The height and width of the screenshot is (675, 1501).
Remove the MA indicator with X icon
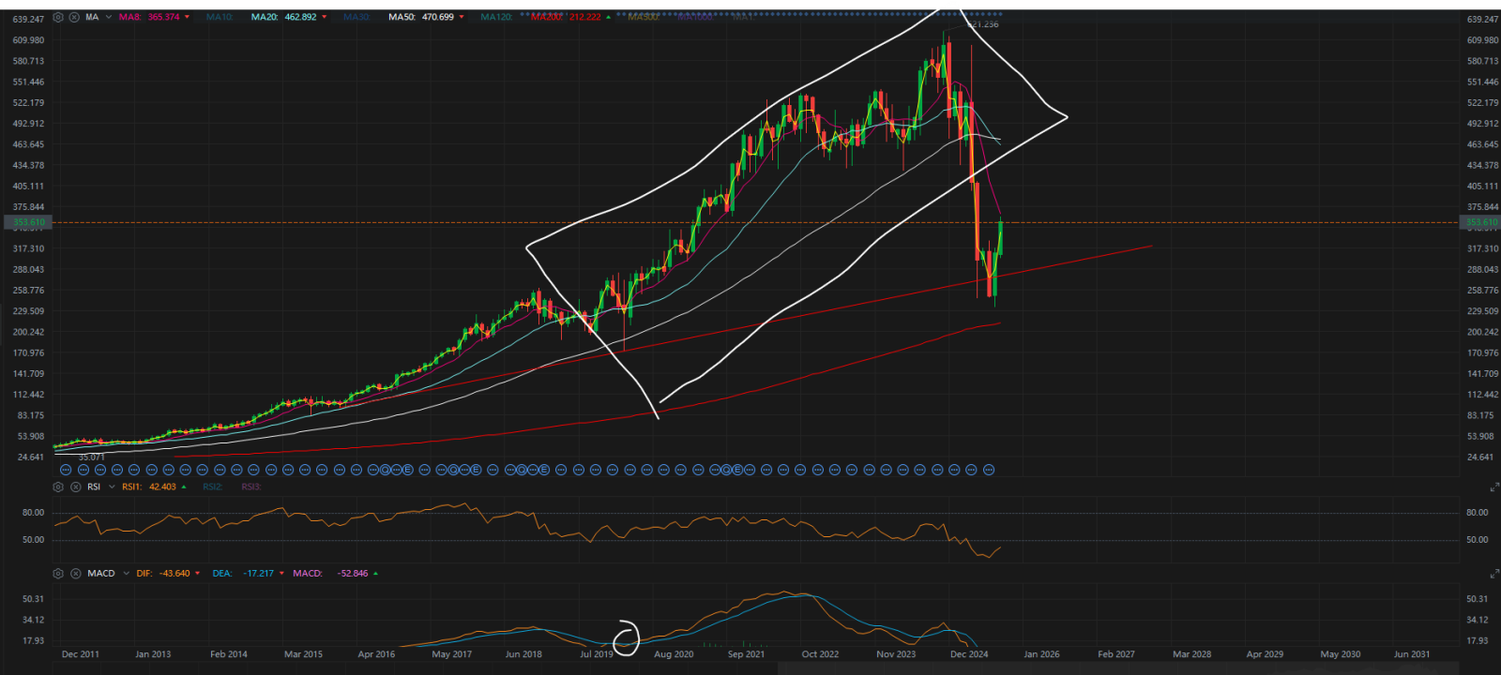[x=74, y=17]
